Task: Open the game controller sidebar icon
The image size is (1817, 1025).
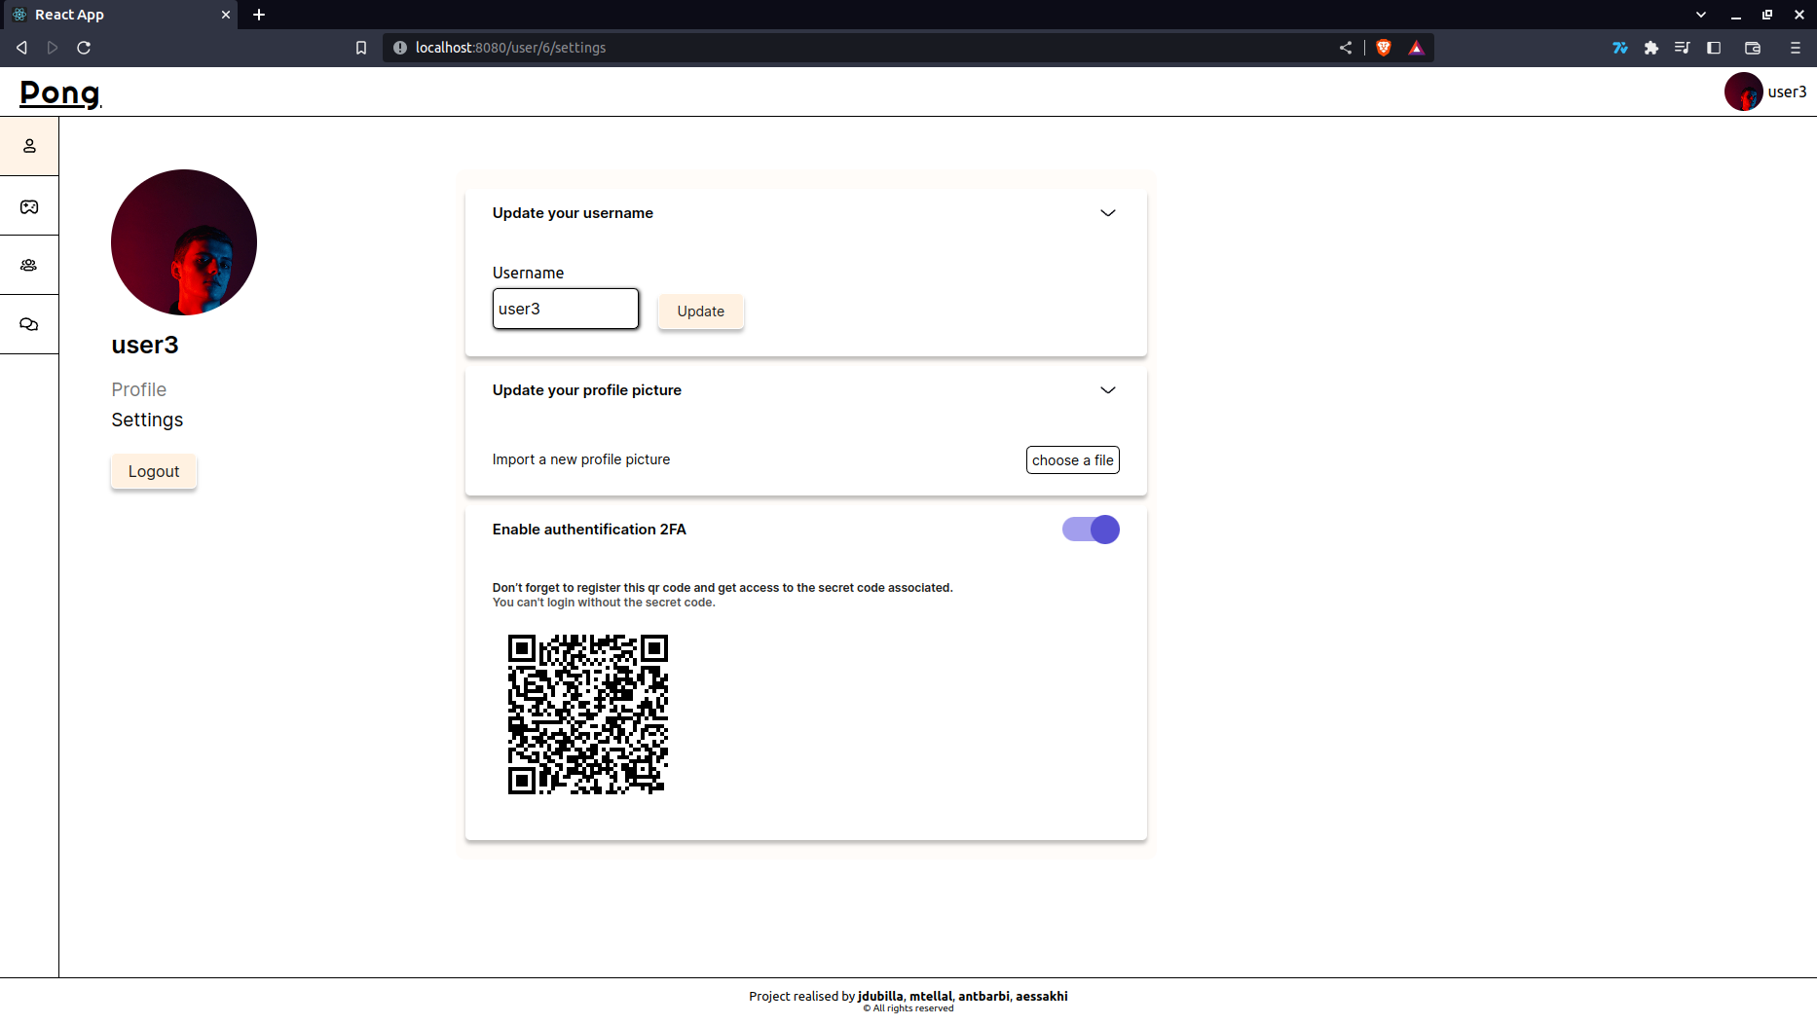Action: 29,206
